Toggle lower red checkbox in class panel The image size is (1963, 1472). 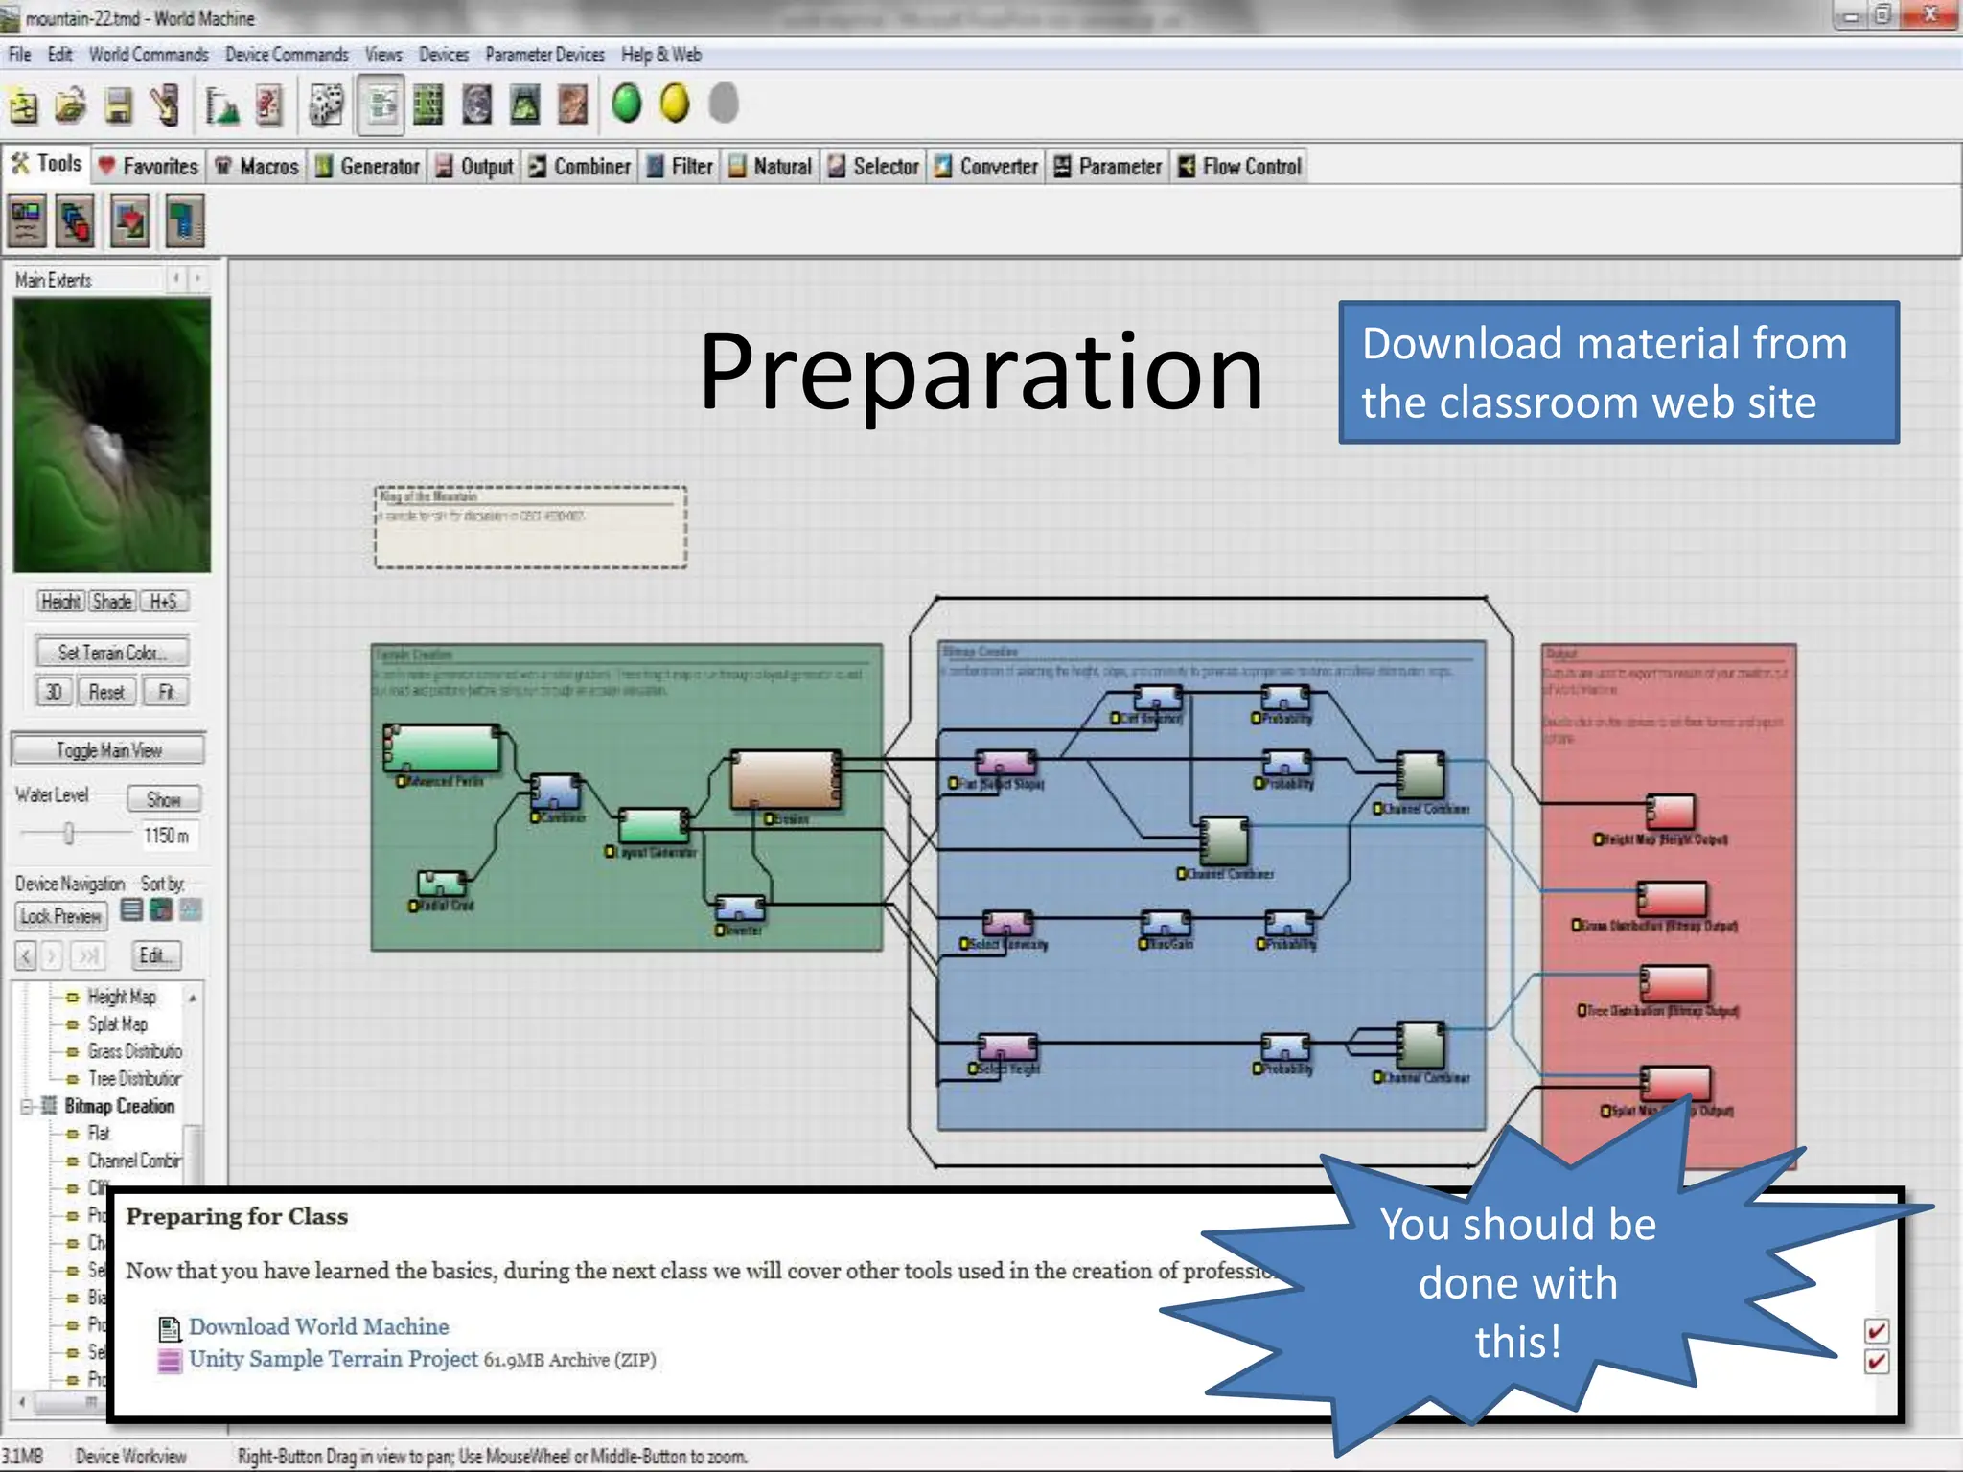(1876, 1362)
